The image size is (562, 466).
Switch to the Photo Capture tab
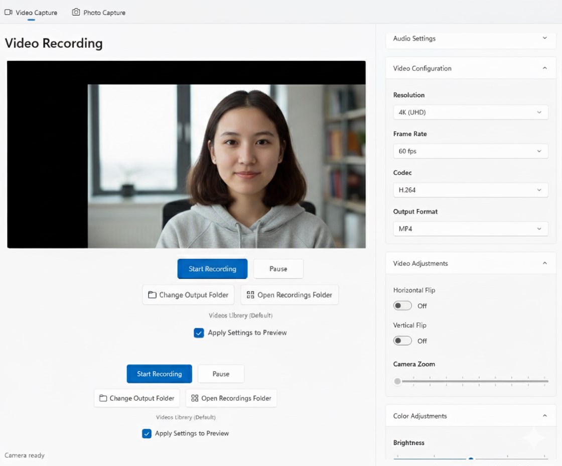coord(99,13)
